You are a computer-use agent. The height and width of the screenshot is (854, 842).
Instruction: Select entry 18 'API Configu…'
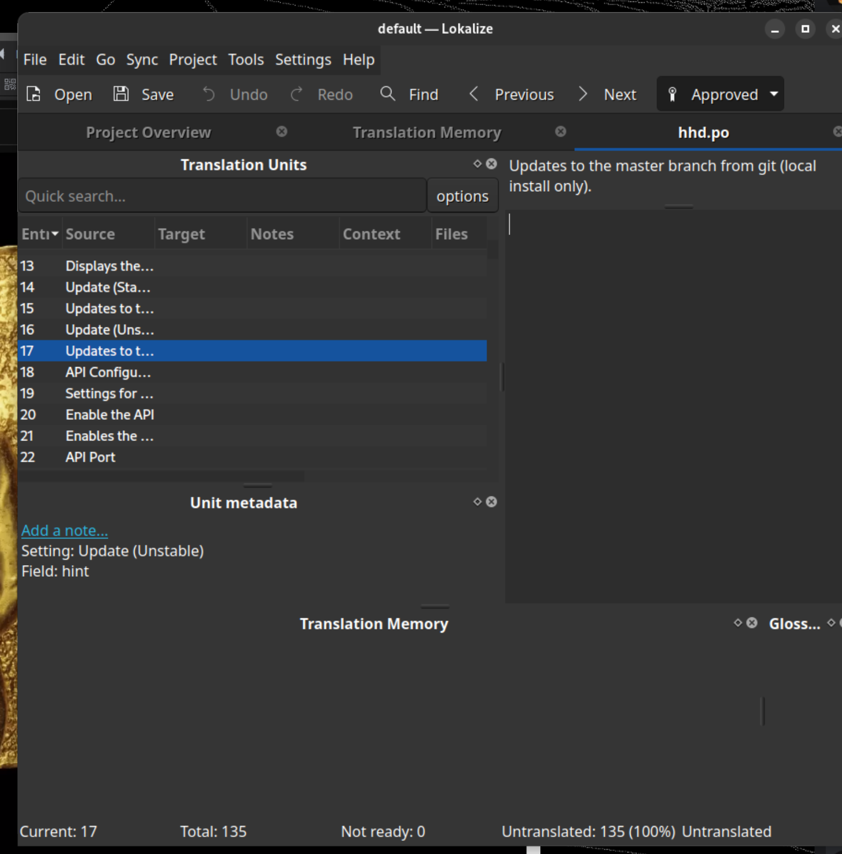pos(252,372)
